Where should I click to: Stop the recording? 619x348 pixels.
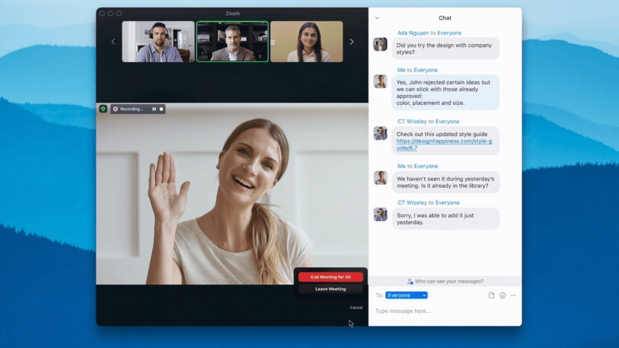[162, 109]
